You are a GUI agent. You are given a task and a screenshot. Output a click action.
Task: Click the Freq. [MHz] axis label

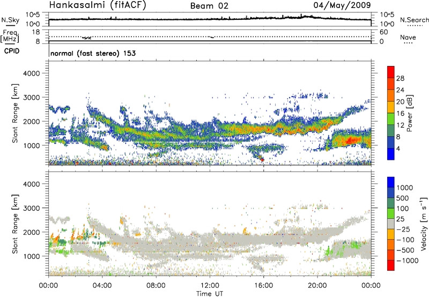point(10,36)
